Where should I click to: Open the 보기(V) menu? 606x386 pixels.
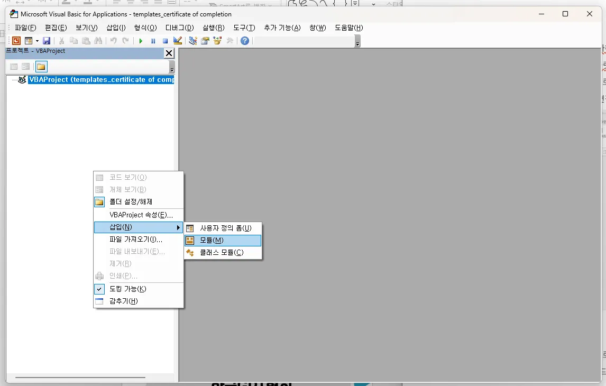87,28
